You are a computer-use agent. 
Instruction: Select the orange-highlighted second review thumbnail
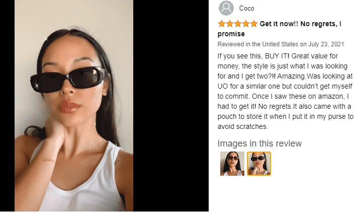tap(259, 164)
